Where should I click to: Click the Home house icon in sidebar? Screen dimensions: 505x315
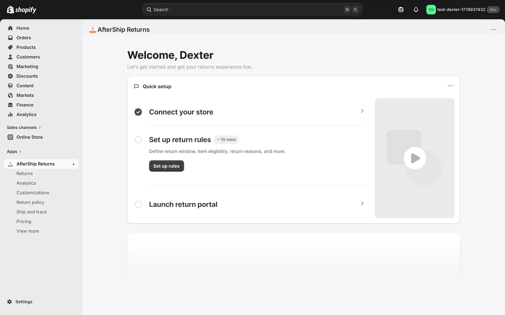pos(11,28)
